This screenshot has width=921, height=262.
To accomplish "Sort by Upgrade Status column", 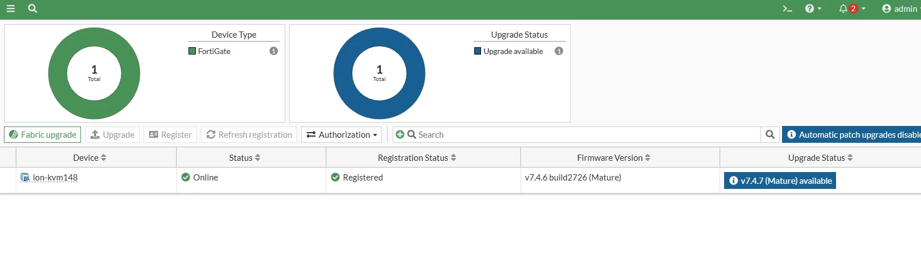I will click(820, 157).
